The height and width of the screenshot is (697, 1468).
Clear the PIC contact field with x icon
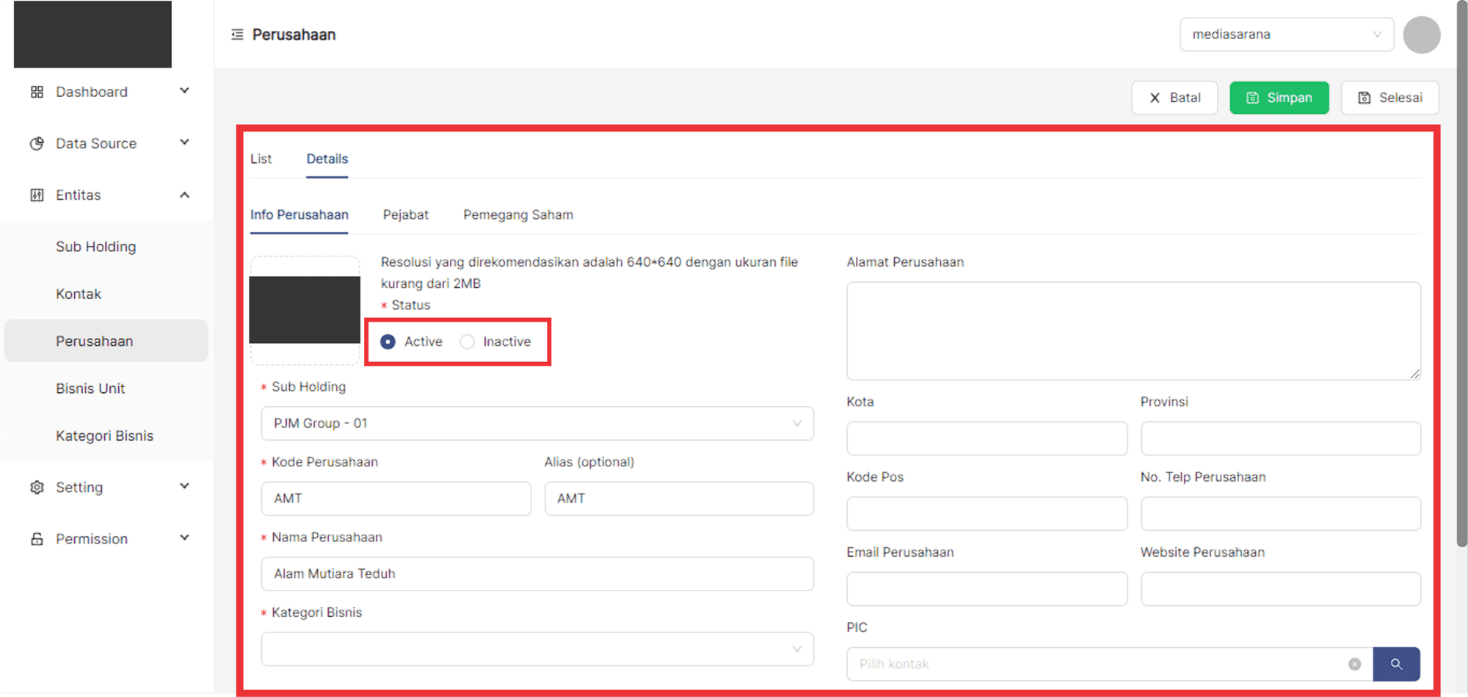coord(1355,664)
